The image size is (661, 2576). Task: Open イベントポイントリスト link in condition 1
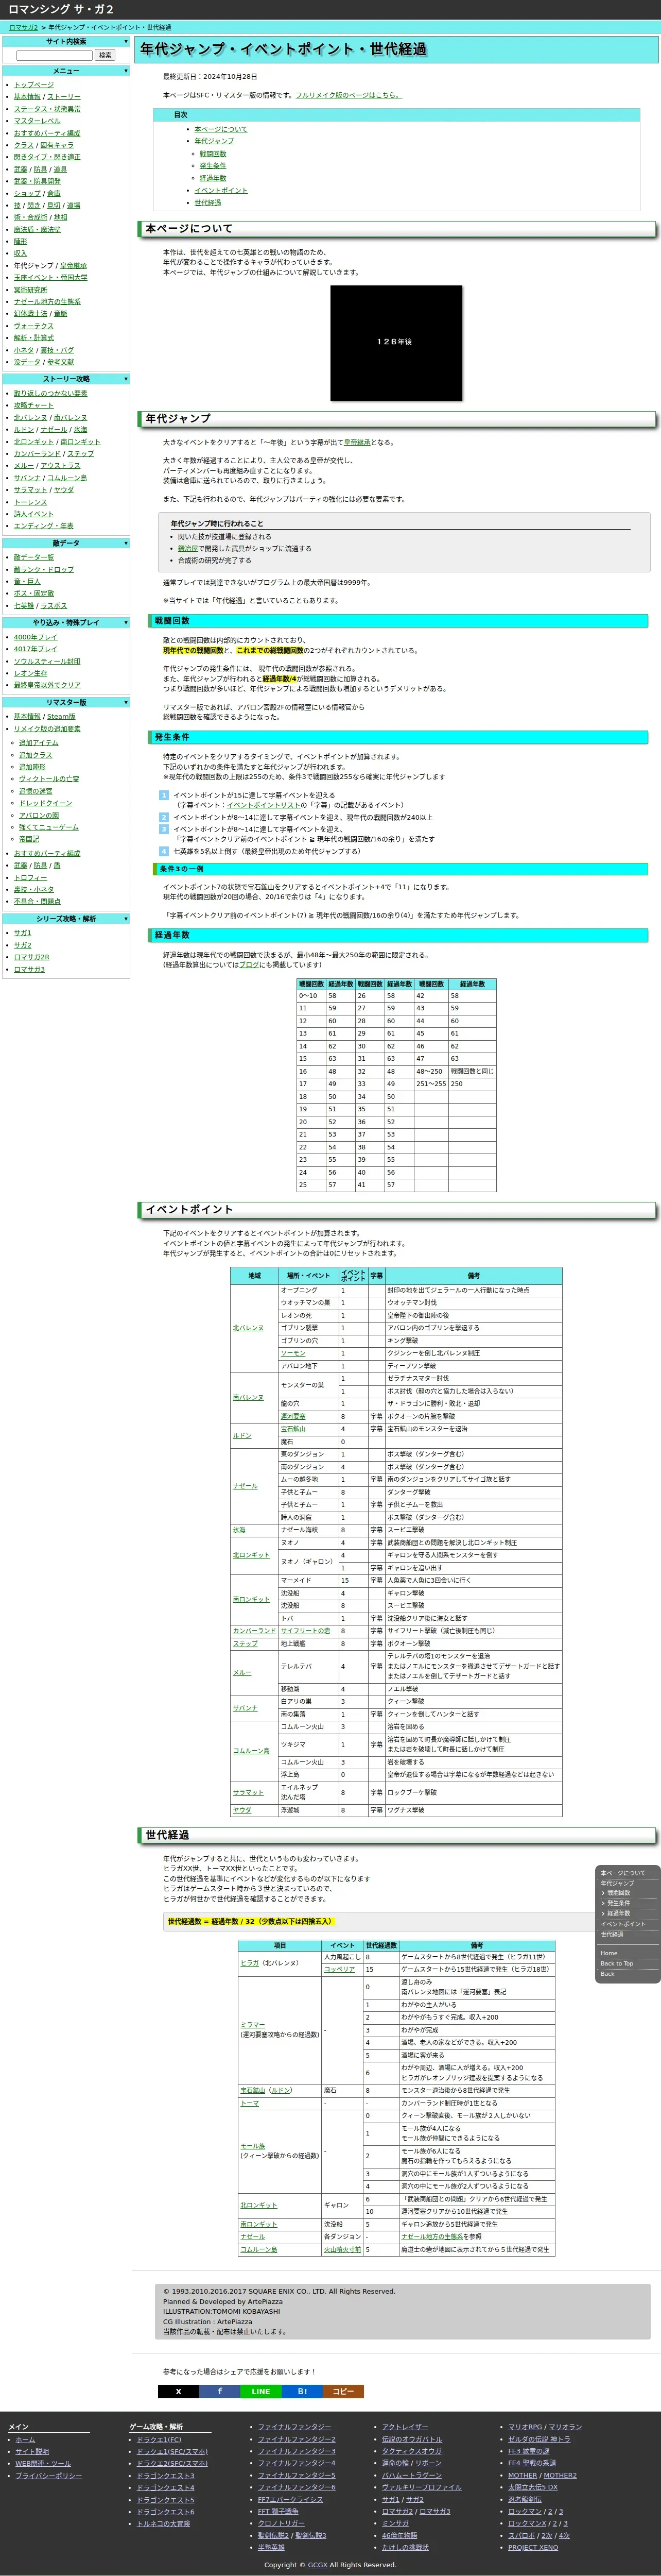click(x=264, y=805)
